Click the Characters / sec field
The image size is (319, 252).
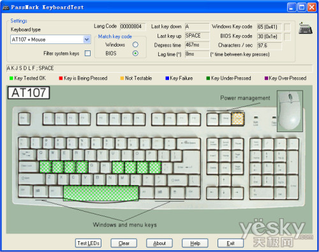pyautogui.click(x=269, y=45)
